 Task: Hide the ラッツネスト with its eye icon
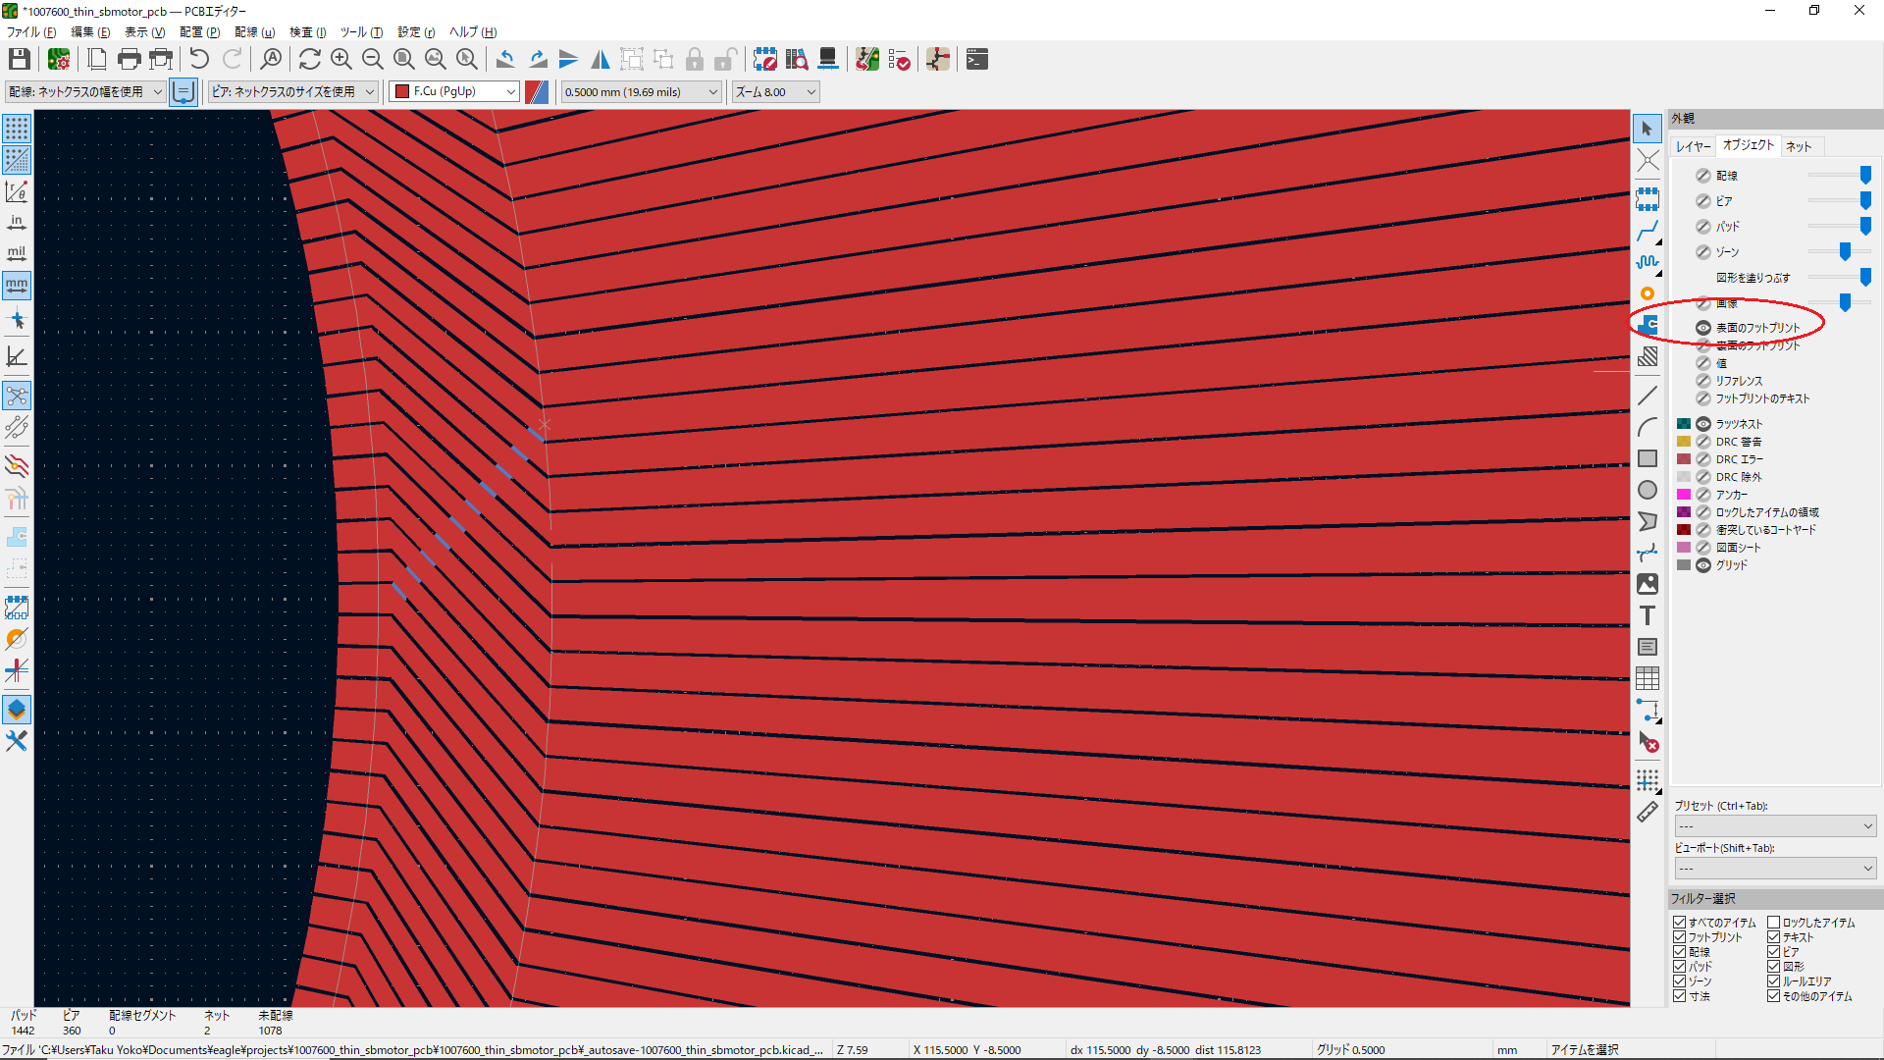(1703, 424)
